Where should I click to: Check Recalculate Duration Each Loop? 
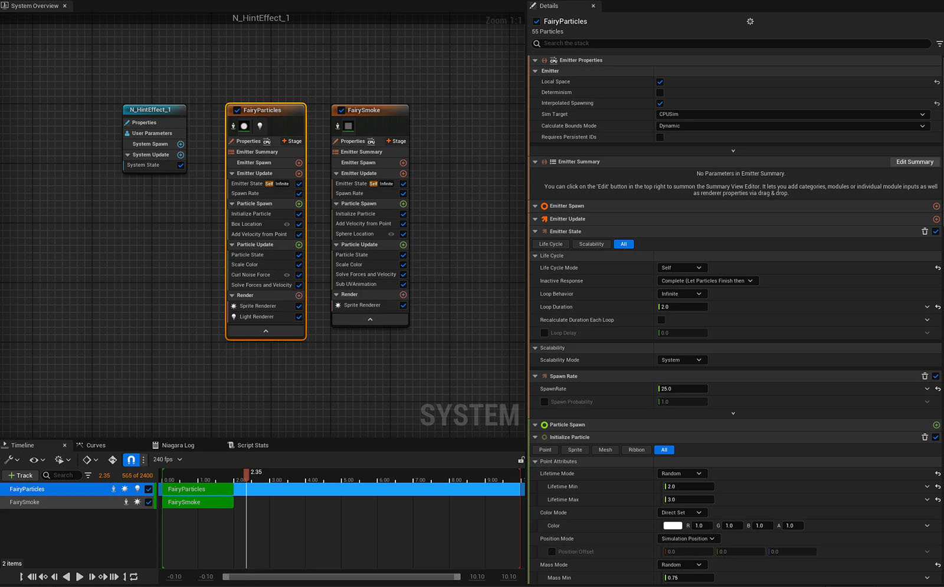(x=661, y=320)
